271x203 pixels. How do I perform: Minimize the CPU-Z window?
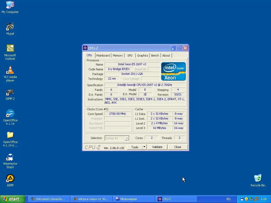coord(173,48)
